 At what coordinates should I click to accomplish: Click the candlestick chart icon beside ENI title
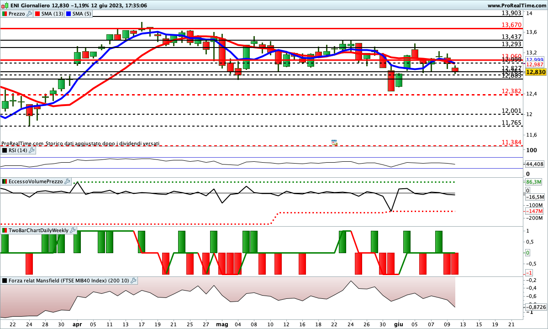click(x=5, y=5)
